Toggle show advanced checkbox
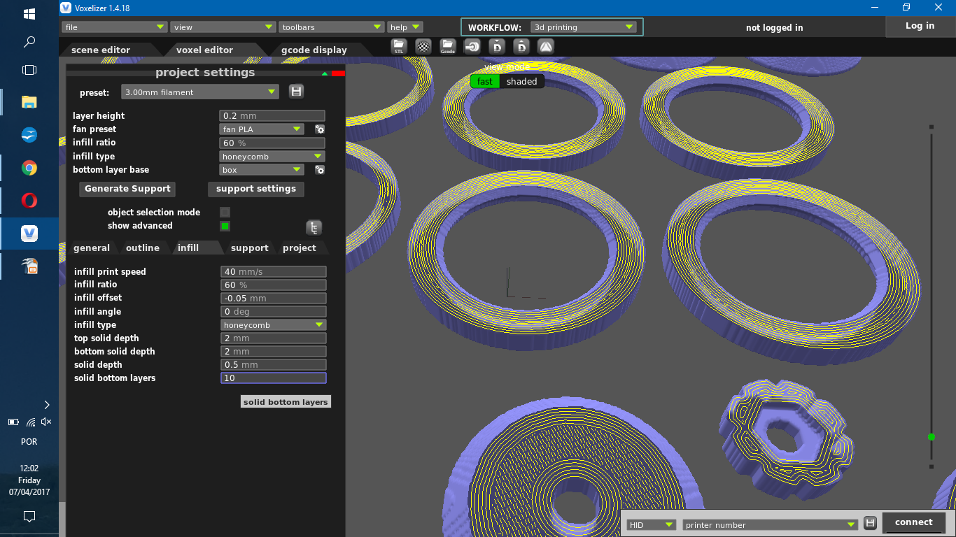Viewport: 956px width, 537px height. [225, 226]
